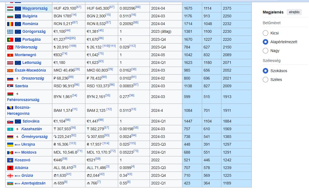The width and height of the screenshot is (309, 193).
Task: Click the Russian flag icon beside Oroszország
Action: (10, 78)
